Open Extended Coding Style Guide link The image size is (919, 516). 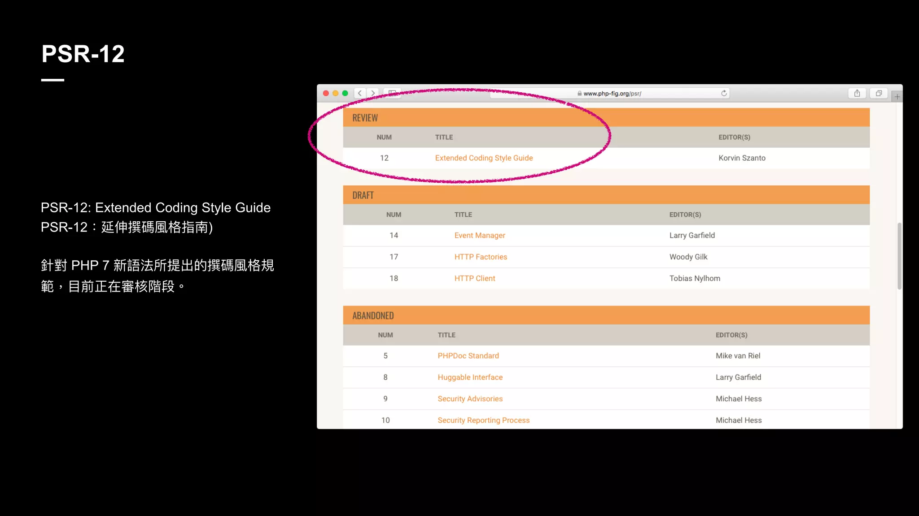tap(484, 158)
